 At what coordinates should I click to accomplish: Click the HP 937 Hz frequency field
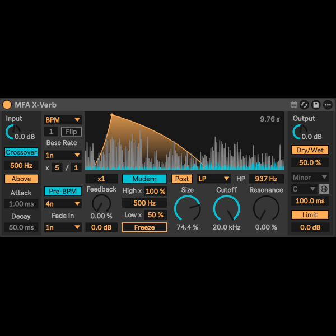266,179
